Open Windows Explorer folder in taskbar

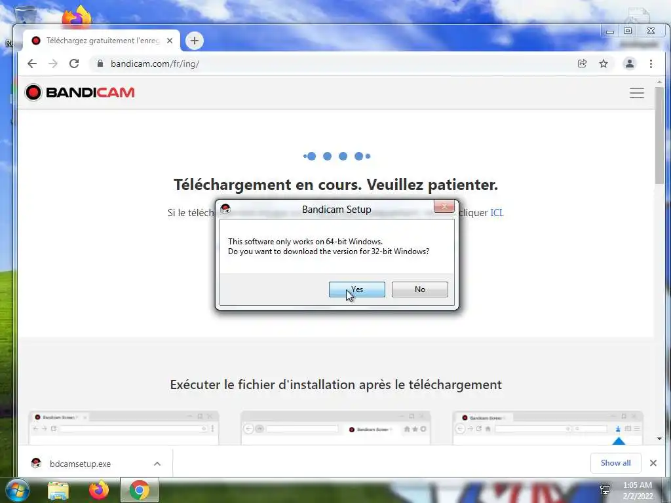click(58, 491)
